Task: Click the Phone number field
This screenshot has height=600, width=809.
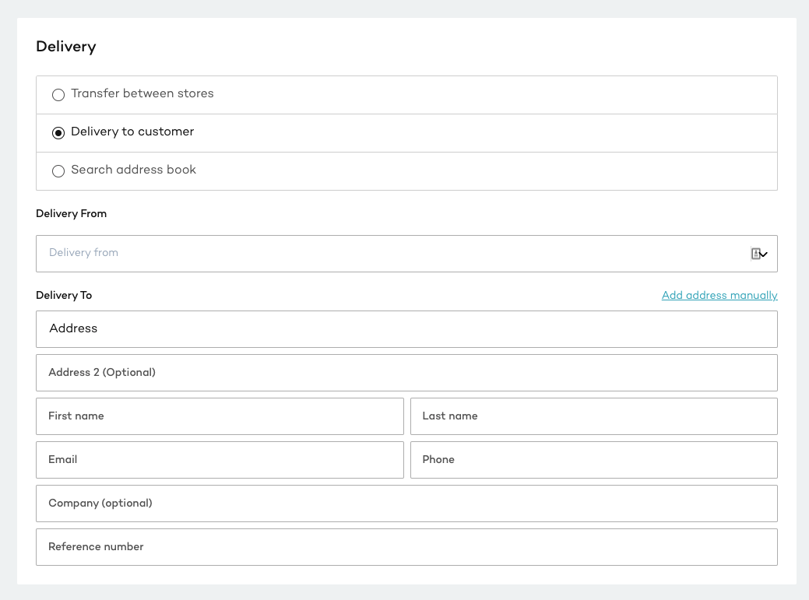Action: (593, 460)
